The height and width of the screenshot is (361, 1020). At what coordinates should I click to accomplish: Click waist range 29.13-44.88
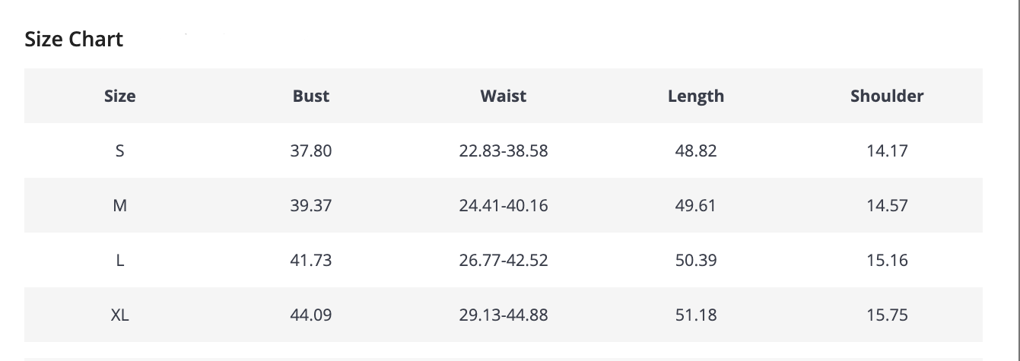click(503, 315)
